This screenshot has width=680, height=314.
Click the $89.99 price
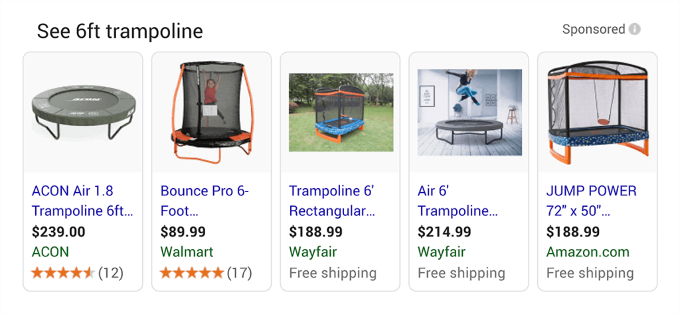tap(183, 232)
